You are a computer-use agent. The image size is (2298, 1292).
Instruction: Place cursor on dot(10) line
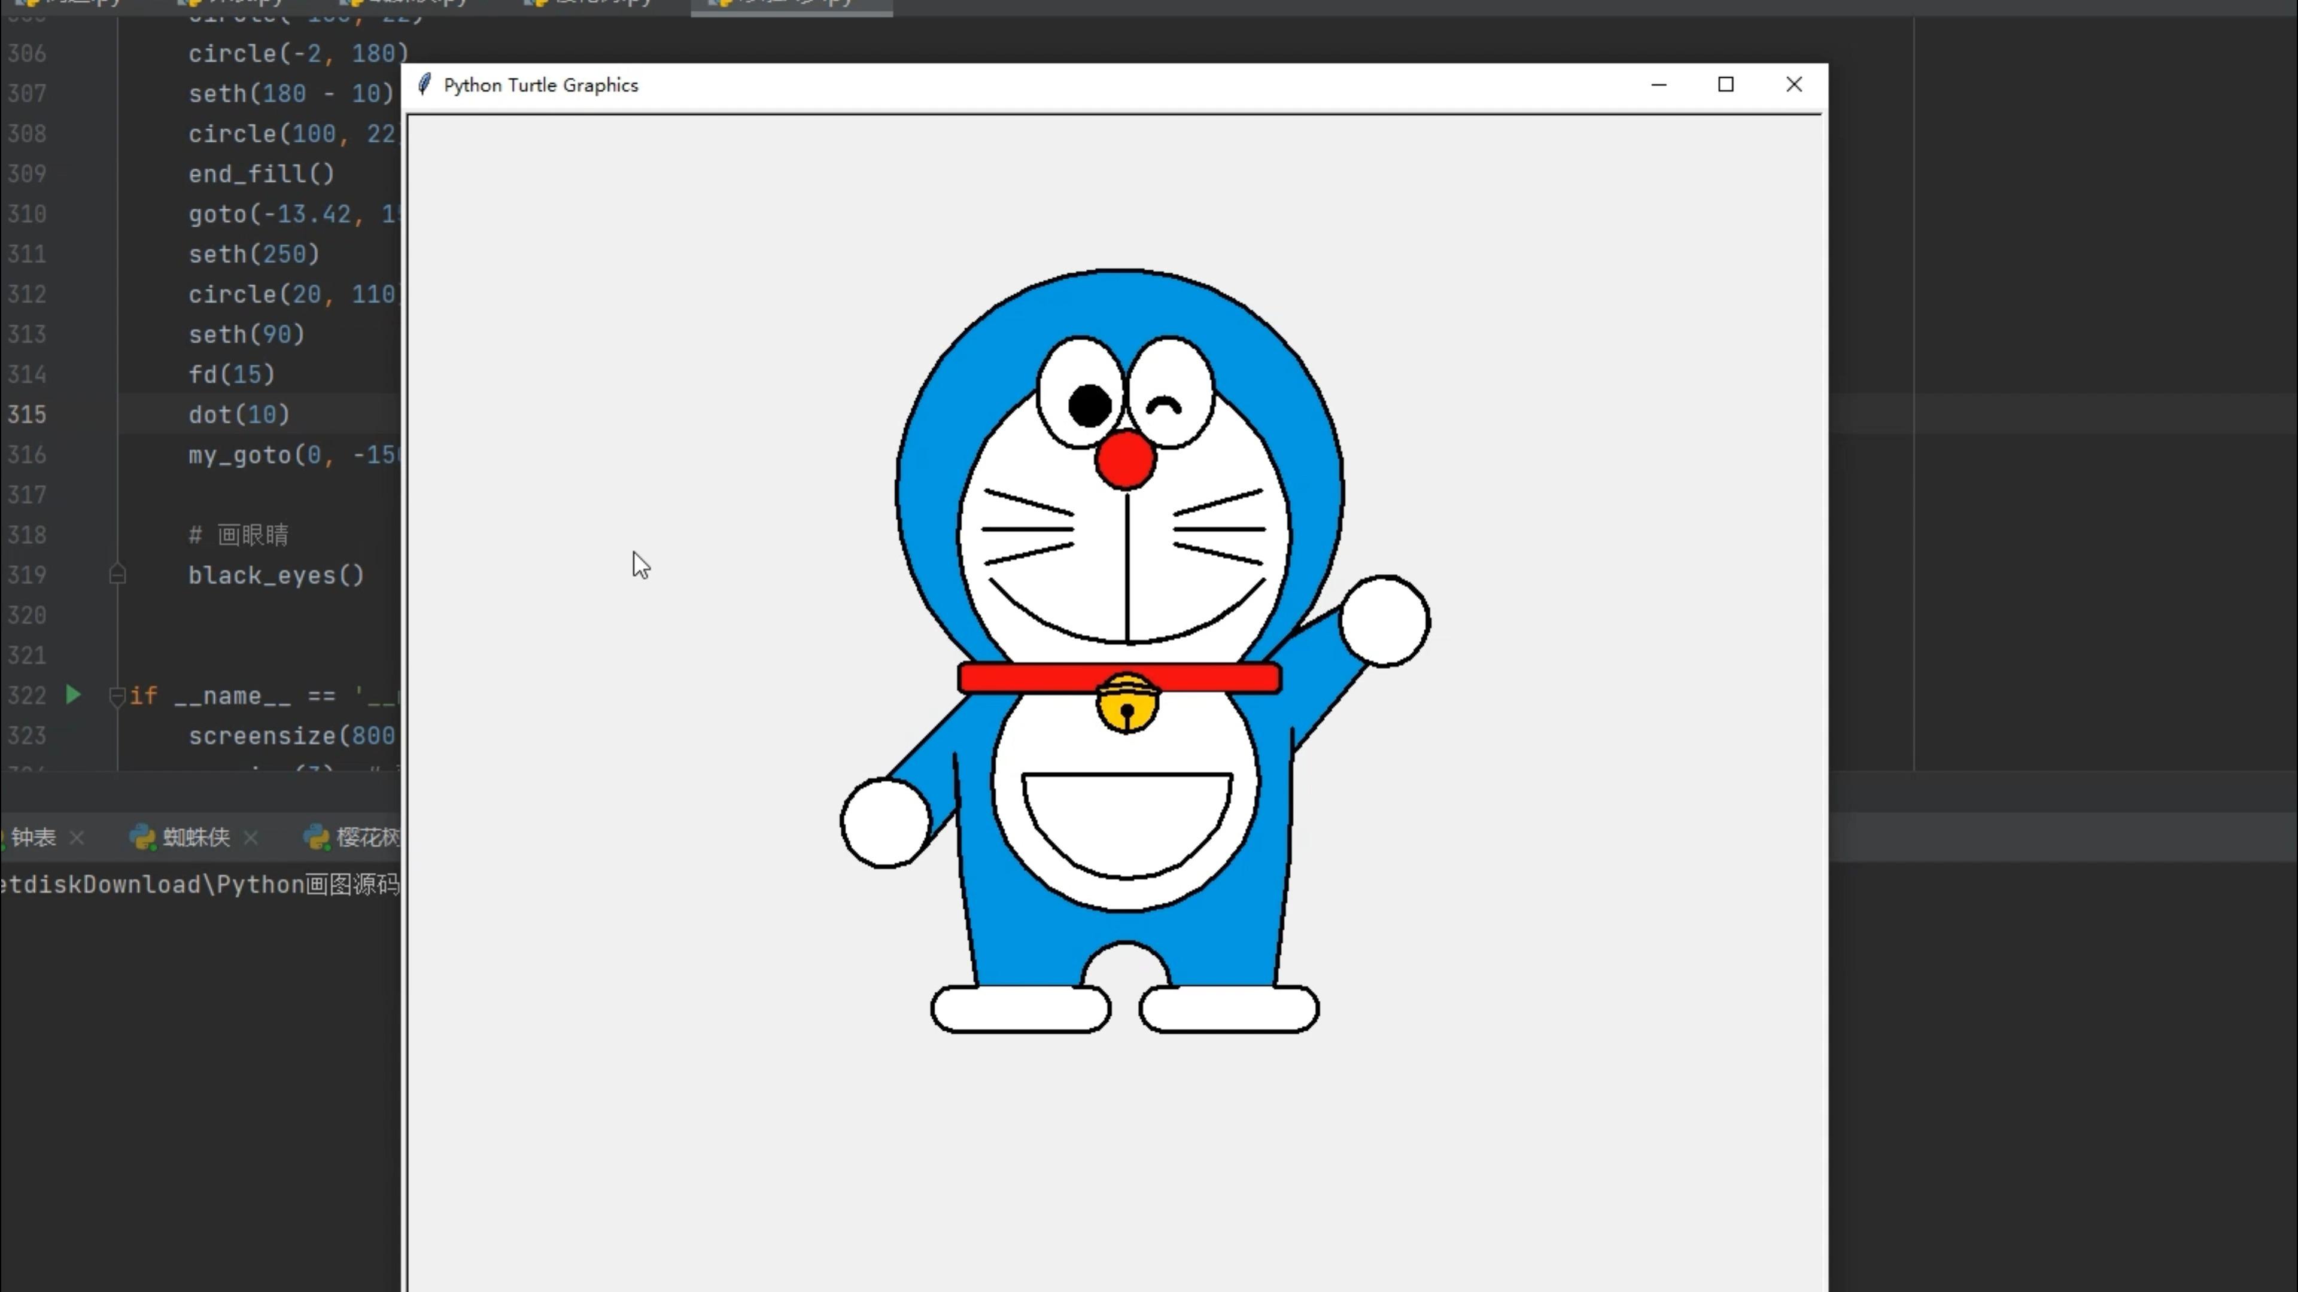coord(239,415)
